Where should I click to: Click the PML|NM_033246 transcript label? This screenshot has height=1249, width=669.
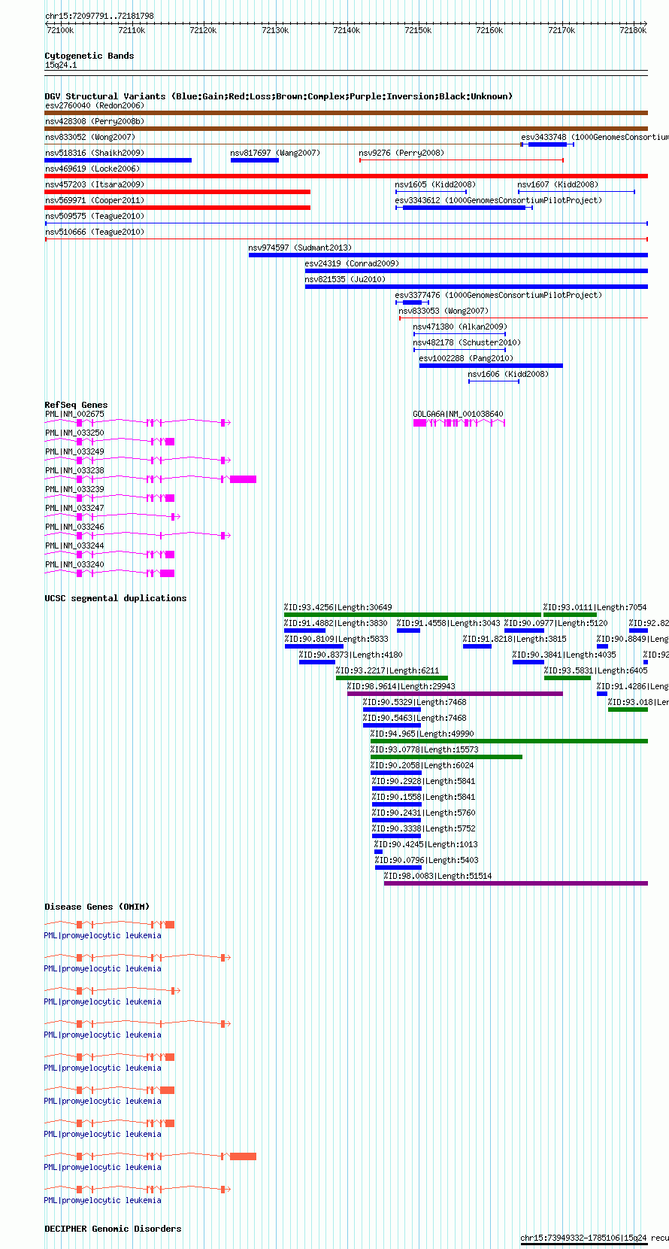click(74, 527)
